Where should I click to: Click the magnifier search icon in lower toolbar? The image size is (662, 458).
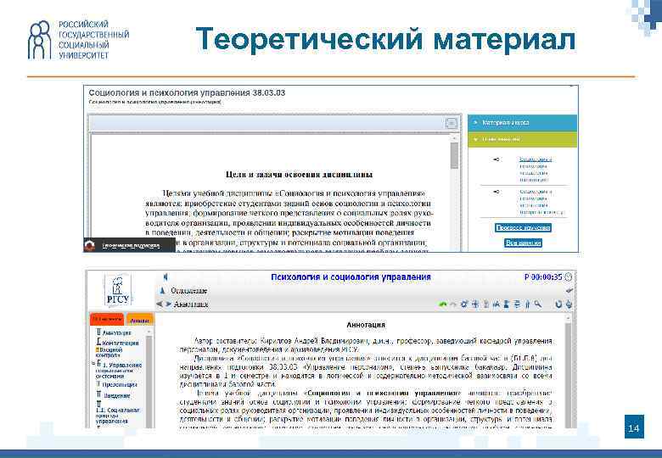coord(537,304)
